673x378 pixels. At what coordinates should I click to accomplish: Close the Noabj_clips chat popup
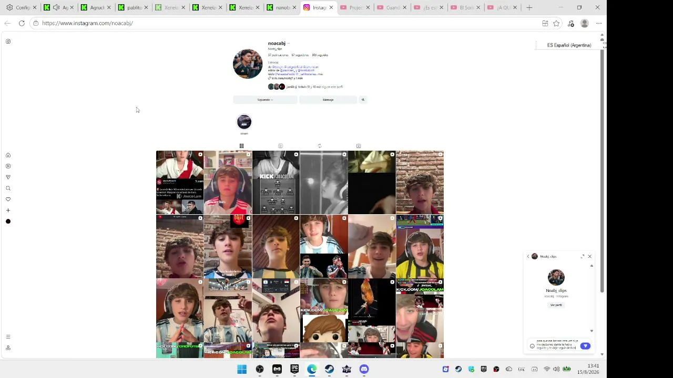click(590, 257)
